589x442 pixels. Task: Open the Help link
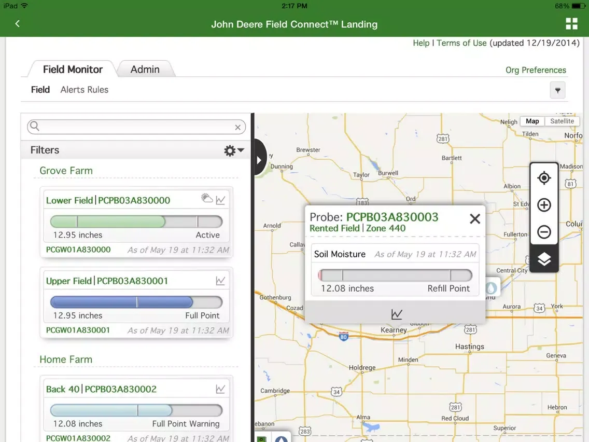421,43
